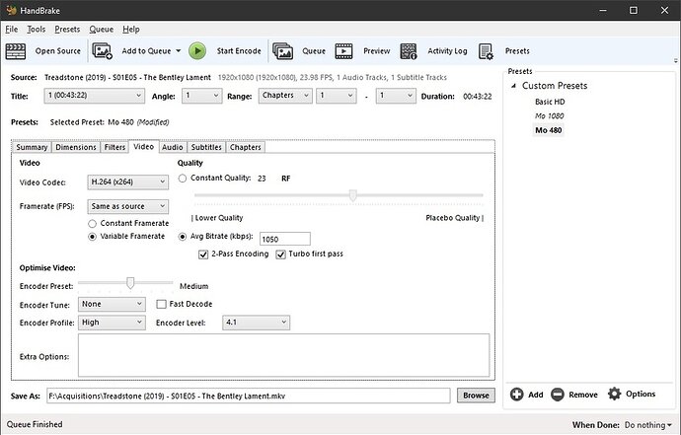Click the Add to Queue picture icon

(x=102, y=51)
